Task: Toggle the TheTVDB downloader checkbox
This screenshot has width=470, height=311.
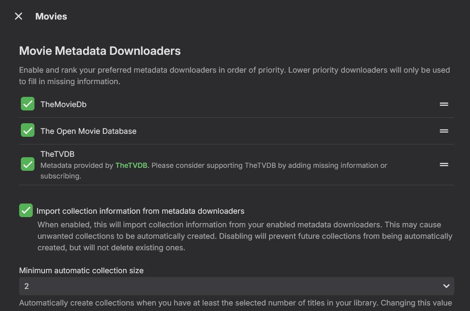Action: click(28, 164)
